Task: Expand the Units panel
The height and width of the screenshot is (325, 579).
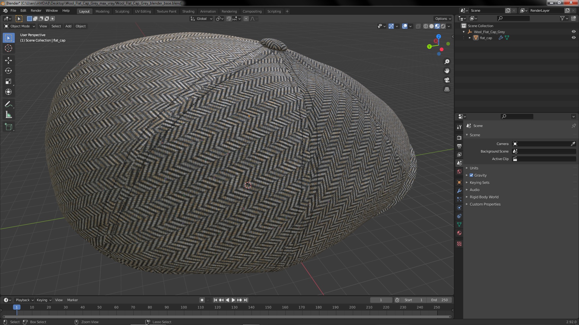Action: tap(474, 168)
